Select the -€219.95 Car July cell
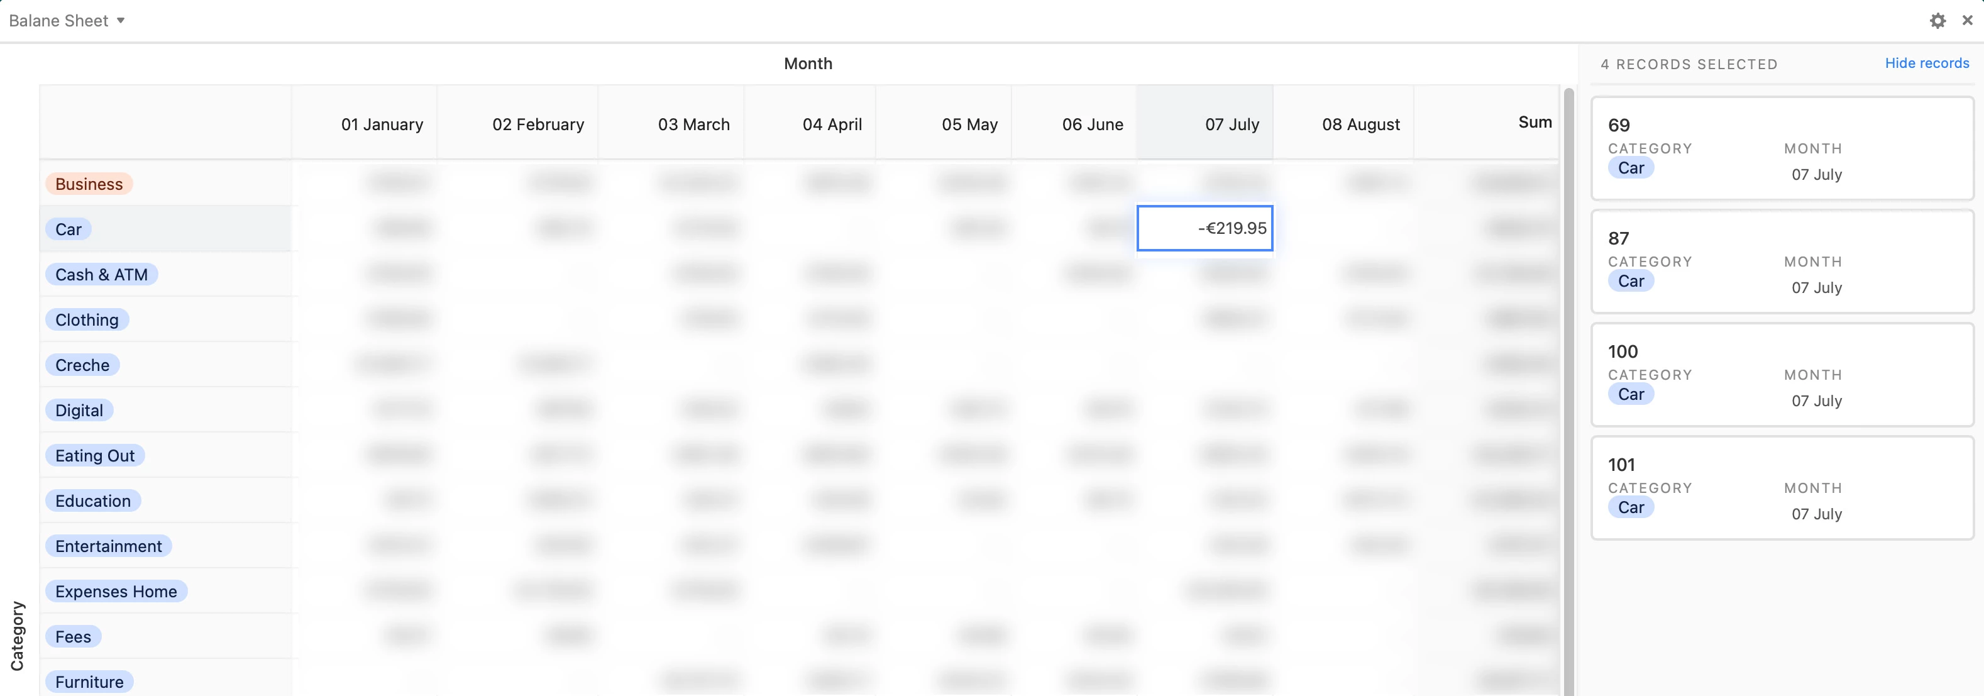The image size is (1984, 696). click(1204, 228)
